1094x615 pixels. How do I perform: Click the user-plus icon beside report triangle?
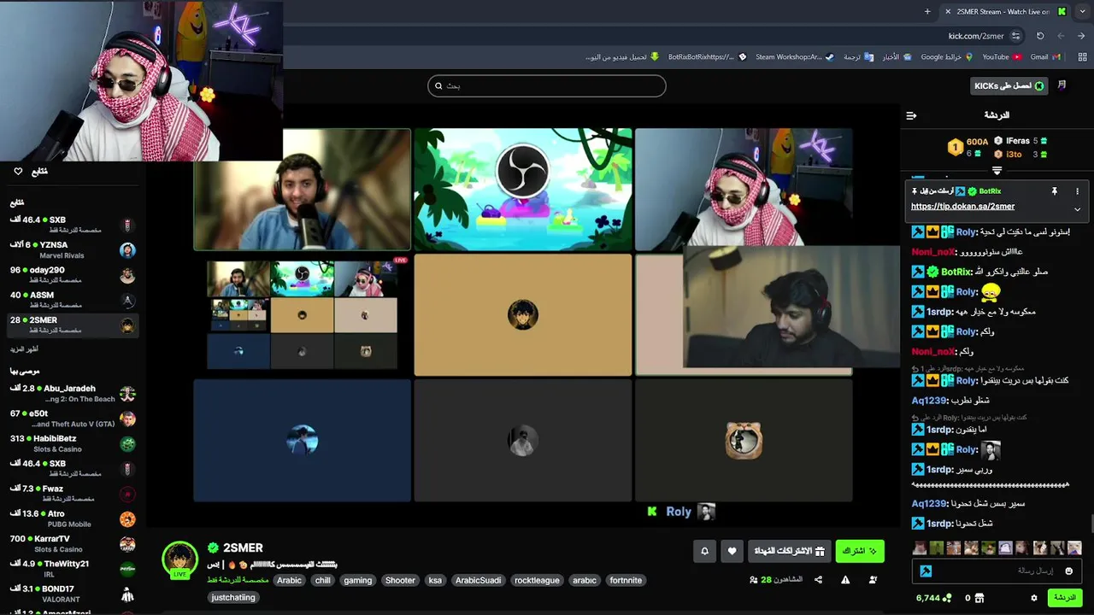coord(873,580)
